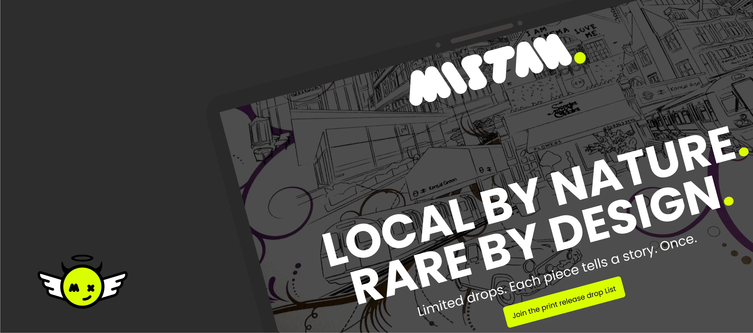Tap the tablet camera dot right of speaker
The height and width of the screenshot is (333, 753).
pos(520,23)
